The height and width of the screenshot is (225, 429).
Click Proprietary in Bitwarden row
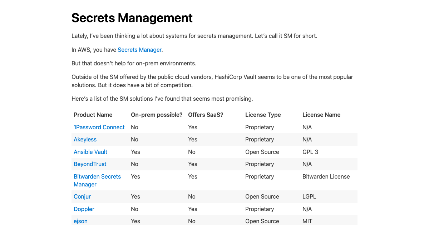tap(260, 176)
